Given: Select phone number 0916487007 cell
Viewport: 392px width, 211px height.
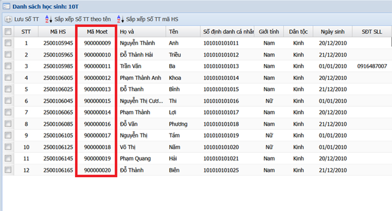Looking at the screenshot, I should click(372, 66).
